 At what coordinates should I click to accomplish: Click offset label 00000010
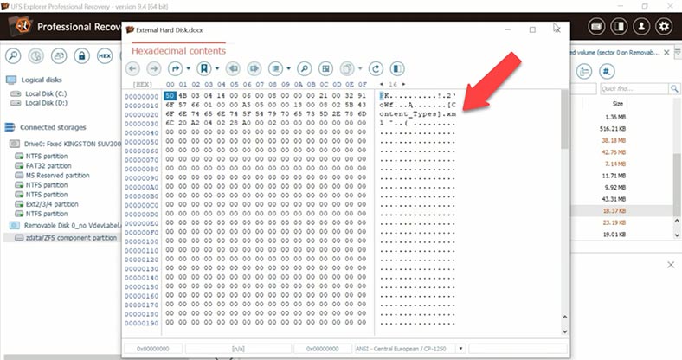click(x=141, y=106)
